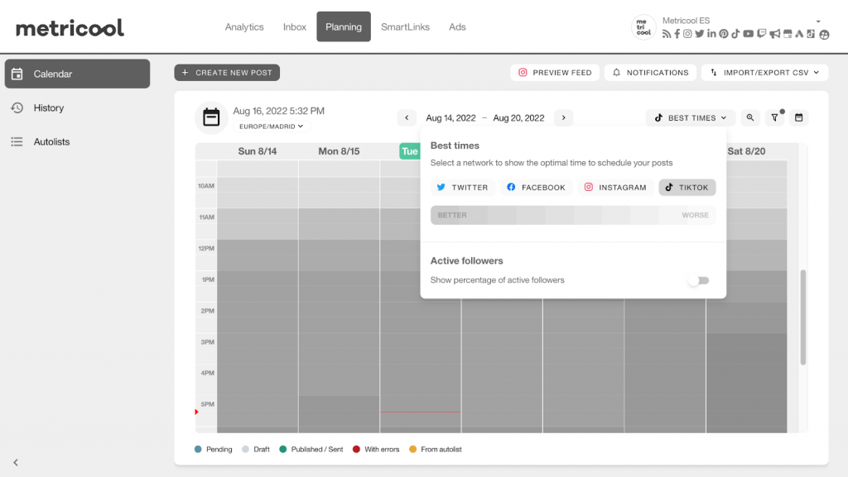Select Calendar in the sidebar

coord(77,74)
